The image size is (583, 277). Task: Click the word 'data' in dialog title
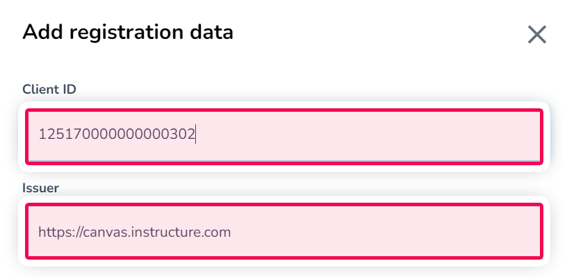tap(211, 33)
